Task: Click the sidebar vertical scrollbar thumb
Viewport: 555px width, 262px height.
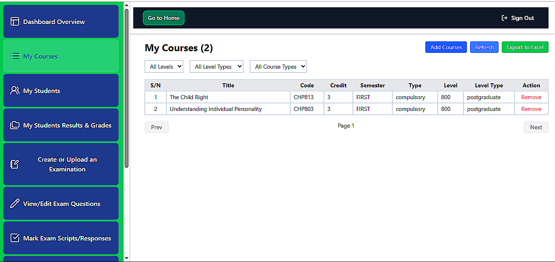Action: click(x=126, y=88)
